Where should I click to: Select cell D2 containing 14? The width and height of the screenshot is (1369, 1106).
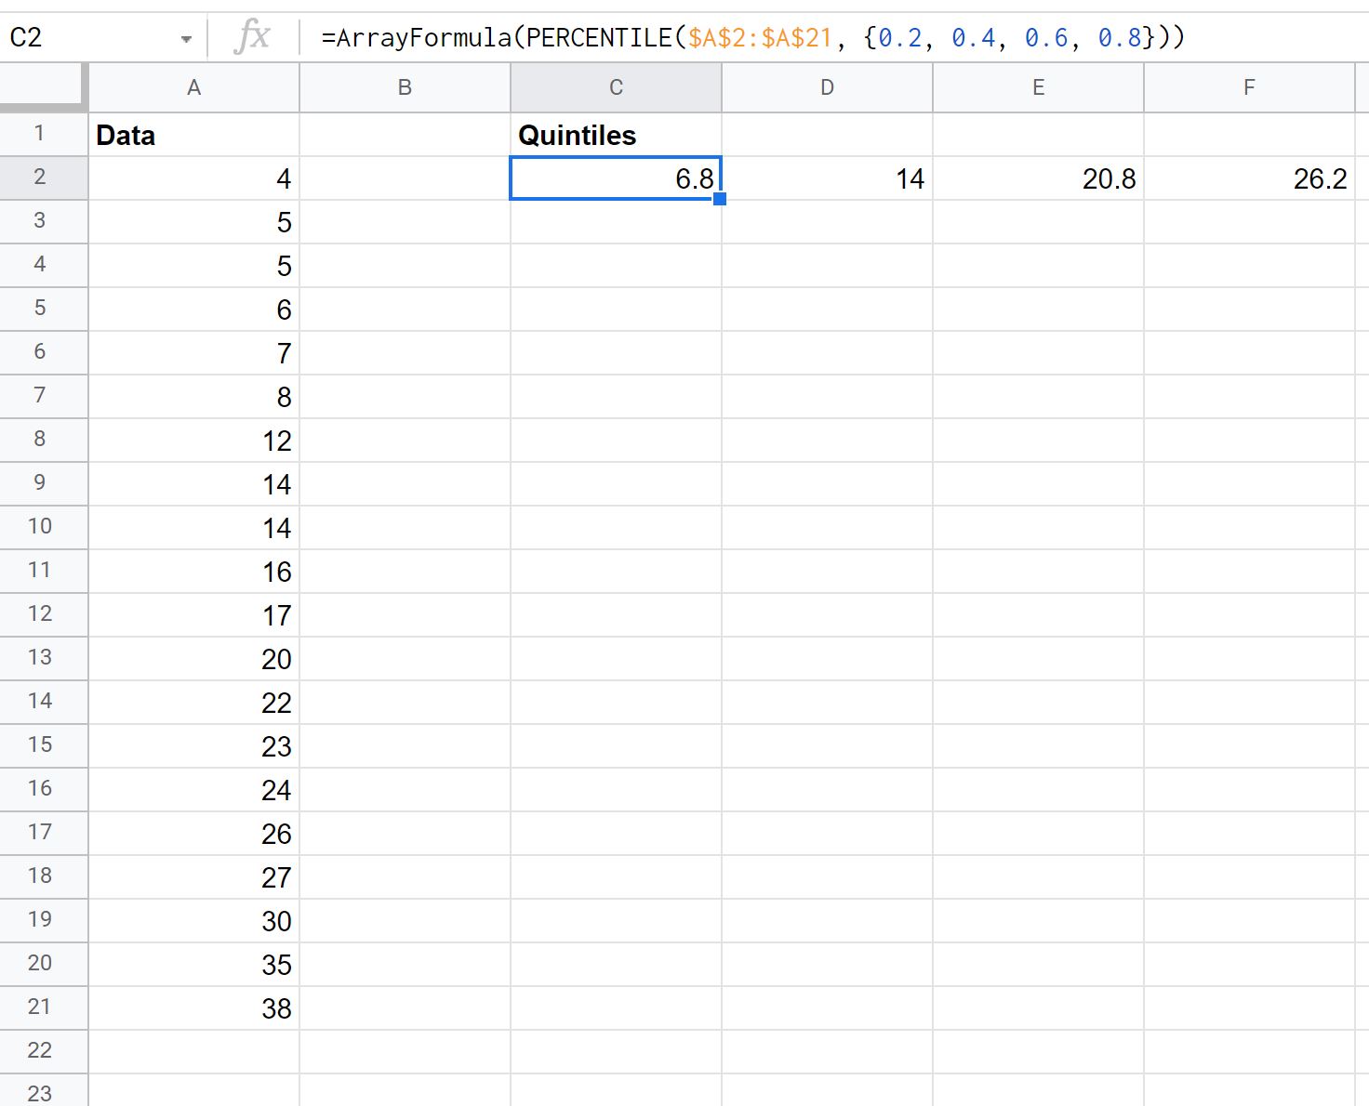click(827, 177)
